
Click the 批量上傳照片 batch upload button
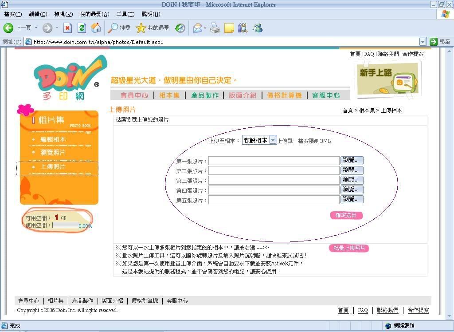pyautogui.click(x=349, y=248)
